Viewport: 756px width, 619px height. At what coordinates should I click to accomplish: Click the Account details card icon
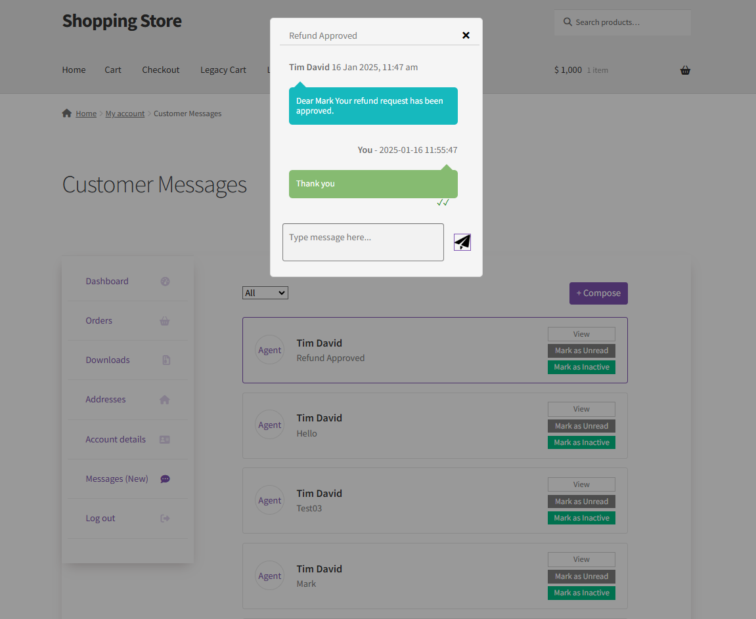165,439
